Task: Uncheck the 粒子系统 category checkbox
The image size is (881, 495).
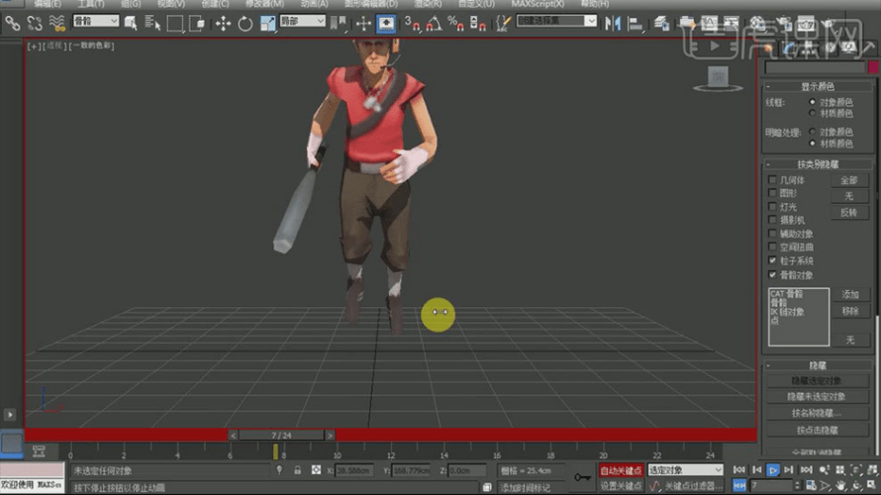Action: pos(772,260)
